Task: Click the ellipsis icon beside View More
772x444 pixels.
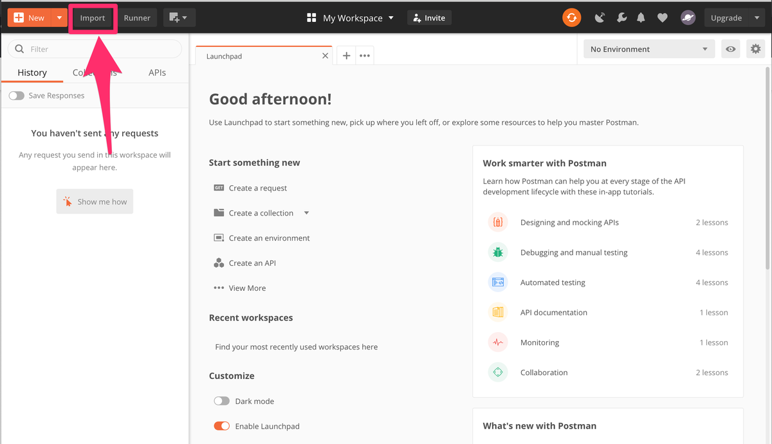Action: (x=219, y=288)
